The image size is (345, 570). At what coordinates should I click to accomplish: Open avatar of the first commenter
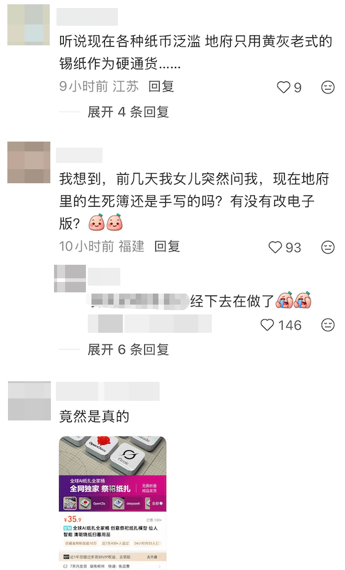(28, 25)
